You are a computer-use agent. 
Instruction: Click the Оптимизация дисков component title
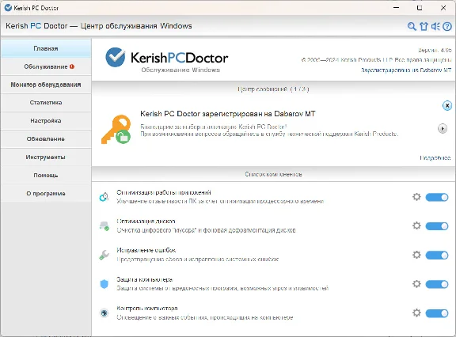[x=146, y=221]
